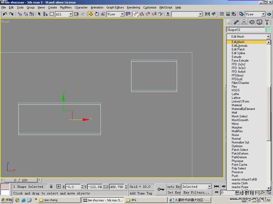Open Select by Name tool
The image size is (273, 204).
coord(46,14)
